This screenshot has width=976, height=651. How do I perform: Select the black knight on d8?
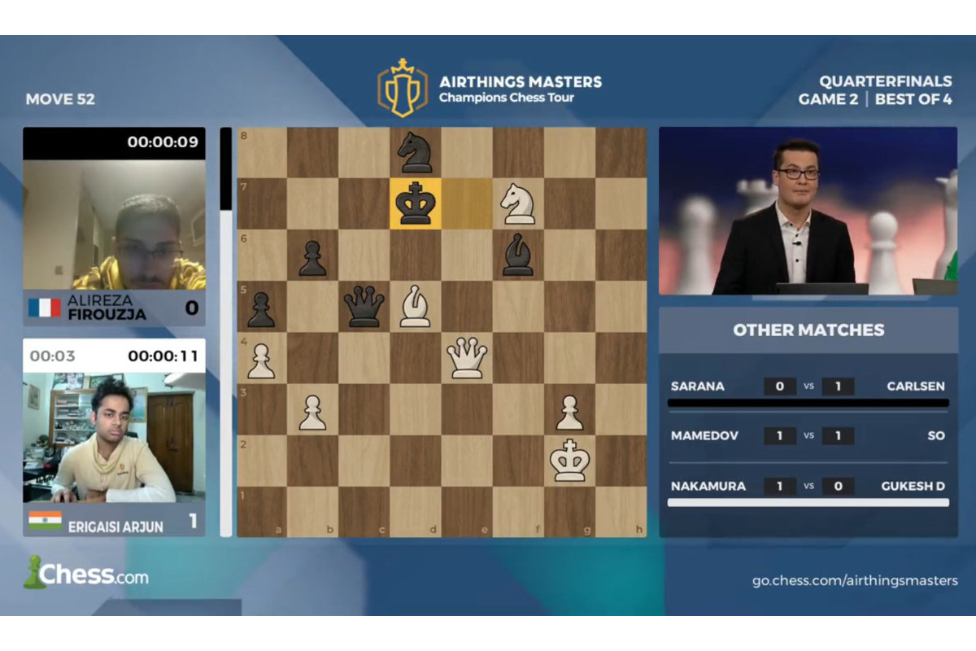pos(416,152)
